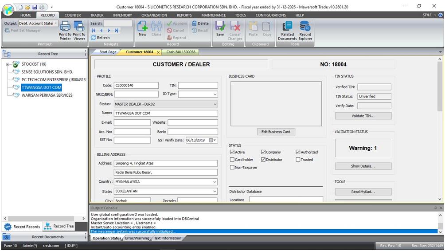445x251 pixels.
Task: Uncheck the Active status checkbox
Action: (x=232, y=152)
